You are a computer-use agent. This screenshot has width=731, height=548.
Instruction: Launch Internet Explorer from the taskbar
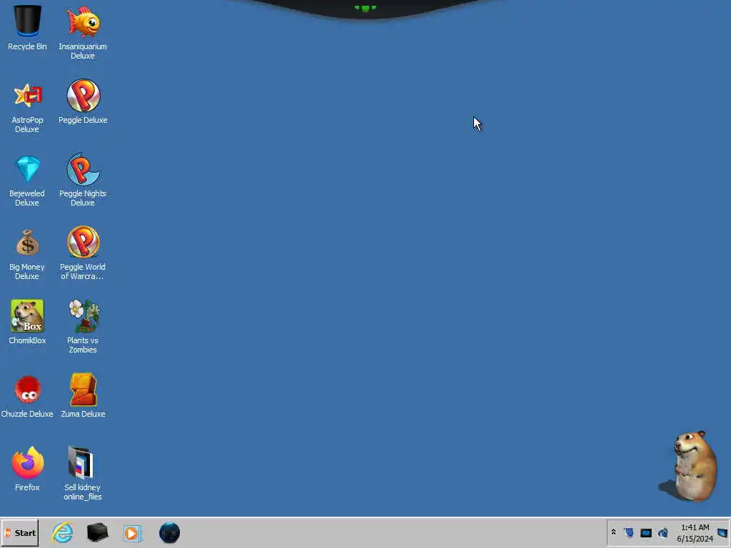point(63,532)
